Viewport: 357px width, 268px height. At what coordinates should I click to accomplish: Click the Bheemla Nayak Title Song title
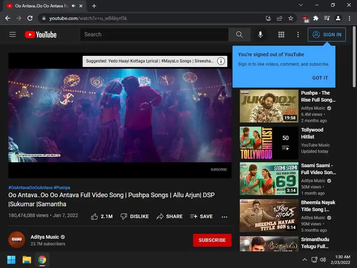coord(318,206)
